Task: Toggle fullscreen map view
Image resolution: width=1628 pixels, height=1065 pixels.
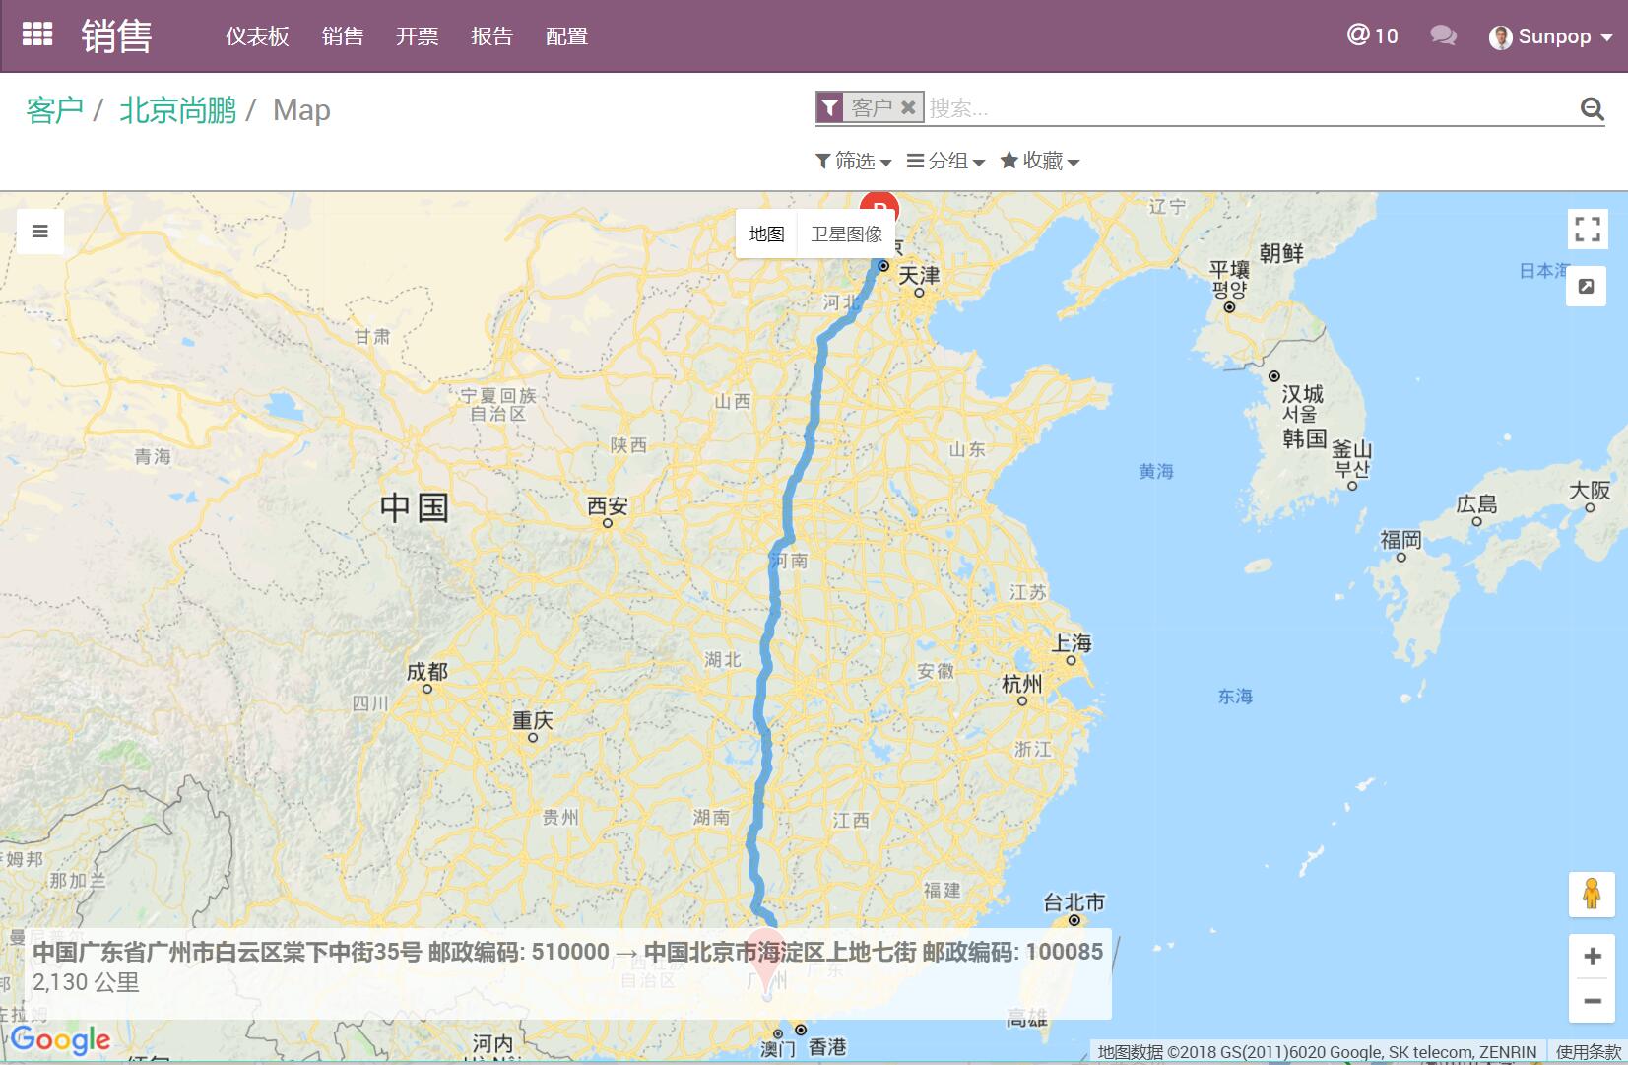Action: tap(1587, 230)
